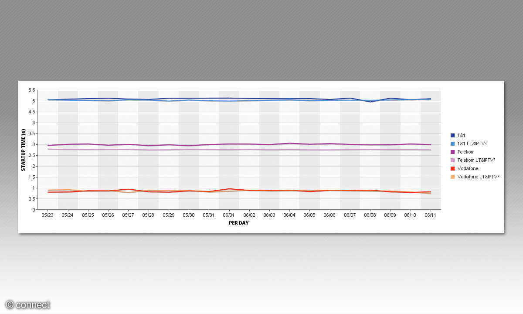
Task: Click the 1,5 y-axis value
Action: 32,177
